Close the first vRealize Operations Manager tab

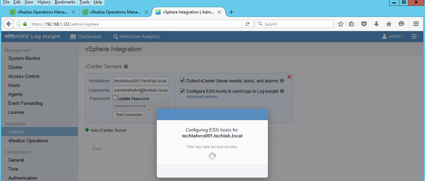pyautogui.click(x=73, y=12)
